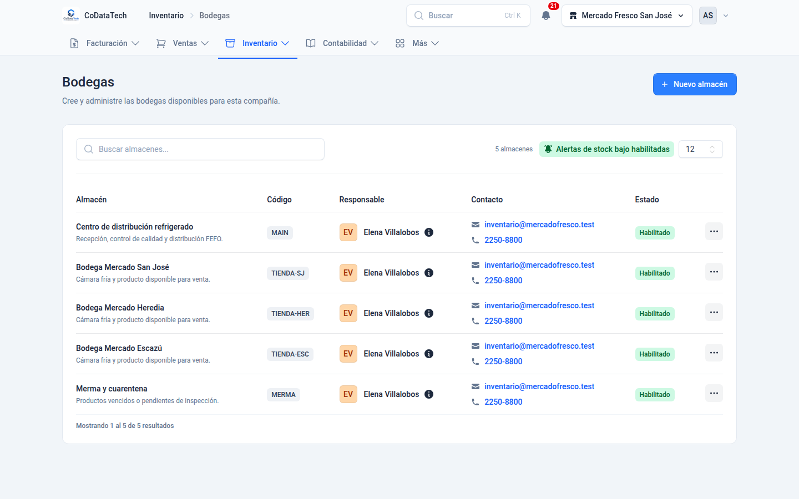Click the email link for Centro de distribución refrigerado
The height and width of the screenshot is (499, 799).
pos(539,225)
